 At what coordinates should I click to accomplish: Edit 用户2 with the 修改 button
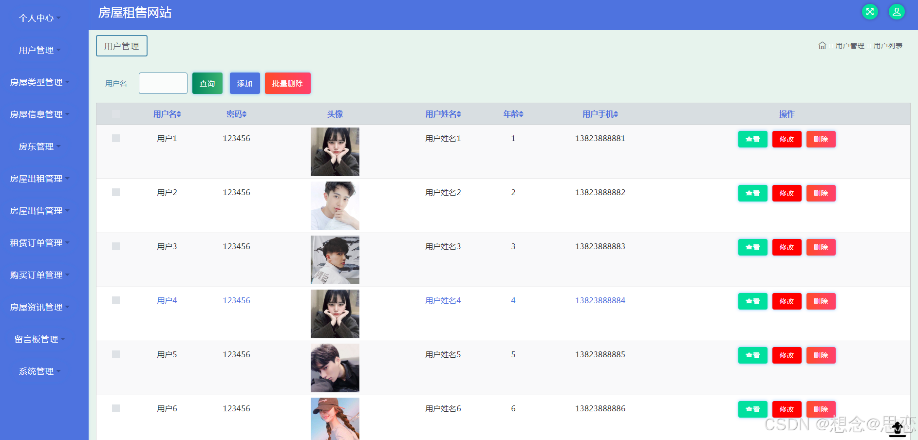[787, 193]
